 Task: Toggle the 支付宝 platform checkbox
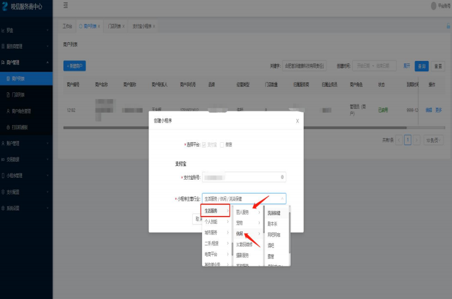click(204, 144)
